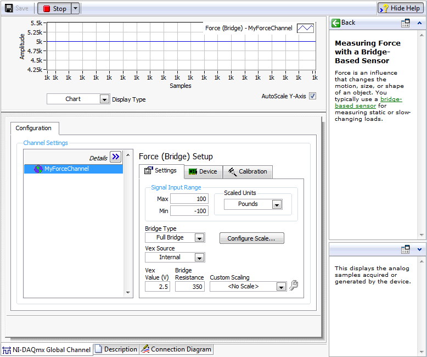Select MyForceChannel in channel list
Image resolution: width=427 pixels, height=357 pixels.
[66, 169]
